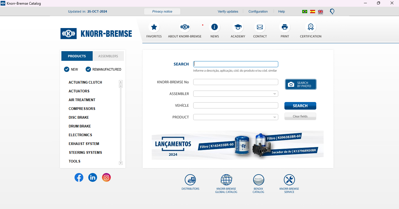The height and width of the screenshot is (209, 399).
Task: Open the LinkedIn page icon
Action: click(x=93, y=177)
